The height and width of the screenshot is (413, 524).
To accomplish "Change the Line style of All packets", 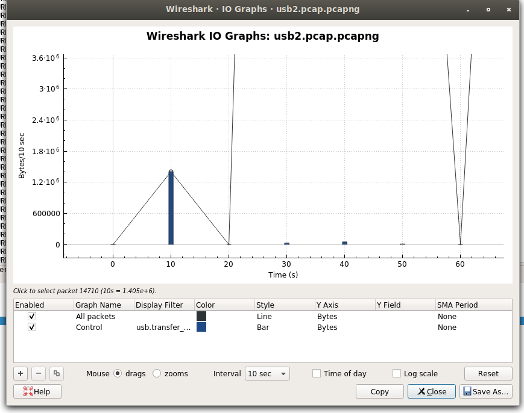I will pos(264,316).
